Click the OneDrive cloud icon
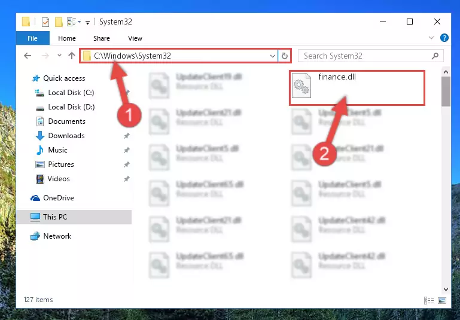This screenshot has width=460, height=320. 35,198
